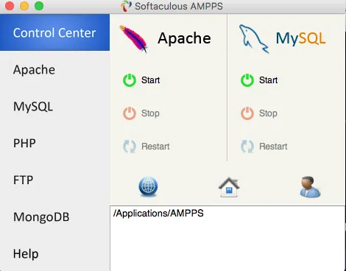The height and width of the screenshot is (271, 346).
Task: Click the MySQL dolphin logo
Action: (254, 38)
